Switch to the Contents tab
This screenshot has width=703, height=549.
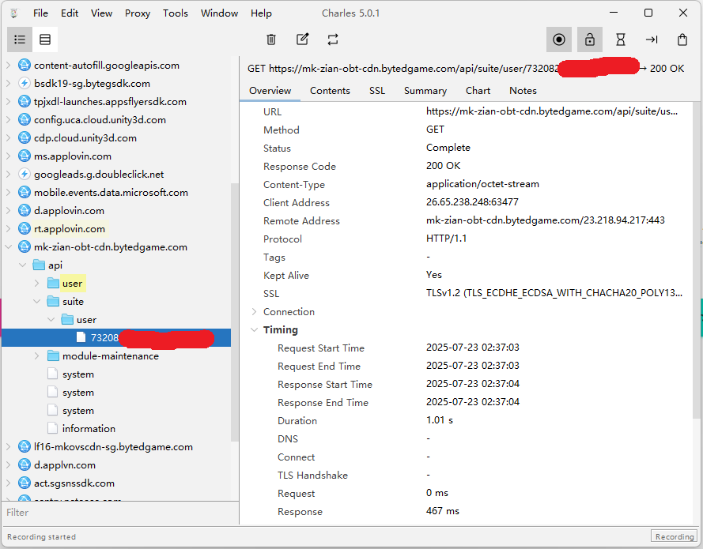[330, 91]
